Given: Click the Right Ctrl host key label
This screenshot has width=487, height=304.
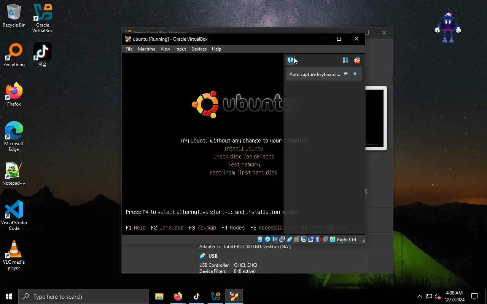Looking at the screenshot, I should pos(347,239).
